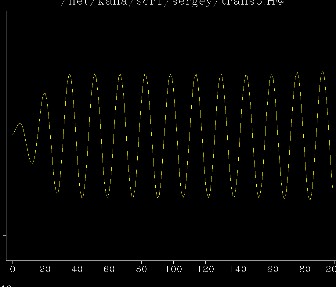Select the x-axis tick label 40

point(77,269)
